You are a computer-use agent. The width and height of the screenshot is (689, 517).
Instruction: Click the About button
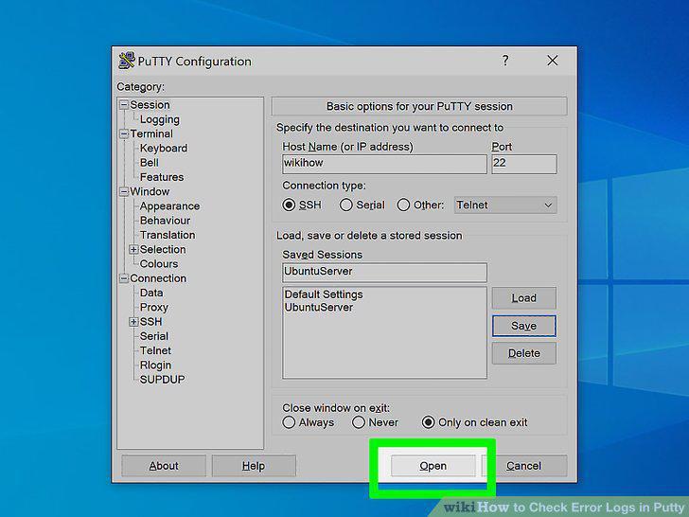click(x=164, y=466)
